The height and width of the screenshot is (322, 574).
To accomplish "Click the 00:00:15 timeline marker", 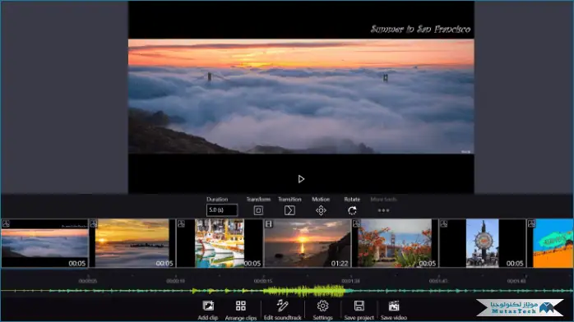I will pyautogui.click(x=263, y=281).
